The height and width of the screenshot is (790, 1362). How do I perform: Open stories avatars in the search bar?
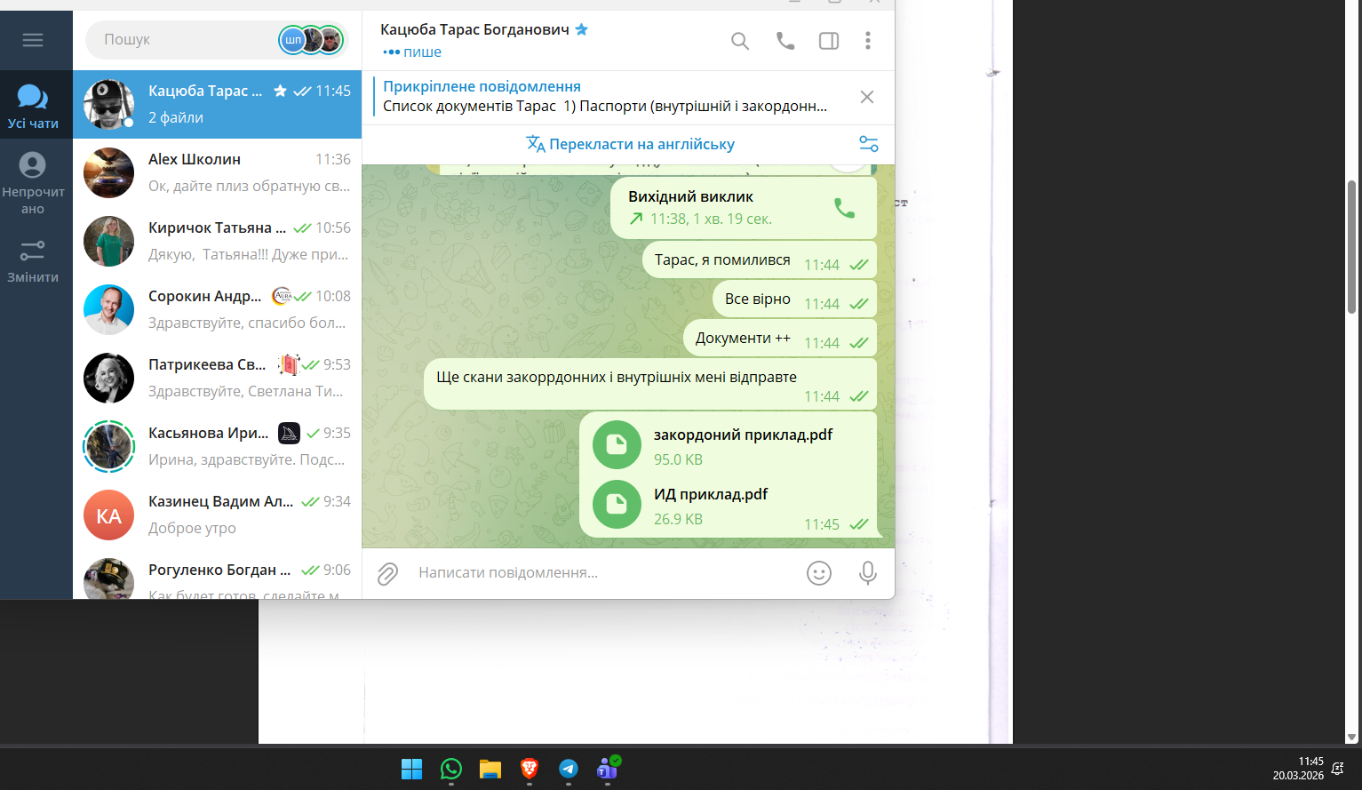tap(311, 40)
